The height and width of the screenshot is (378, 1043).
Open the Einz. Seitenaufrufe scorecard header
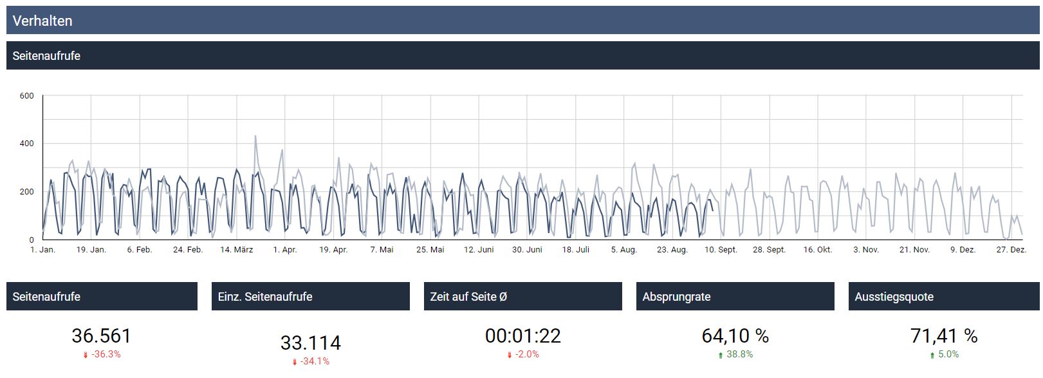[x=310, y=297]
